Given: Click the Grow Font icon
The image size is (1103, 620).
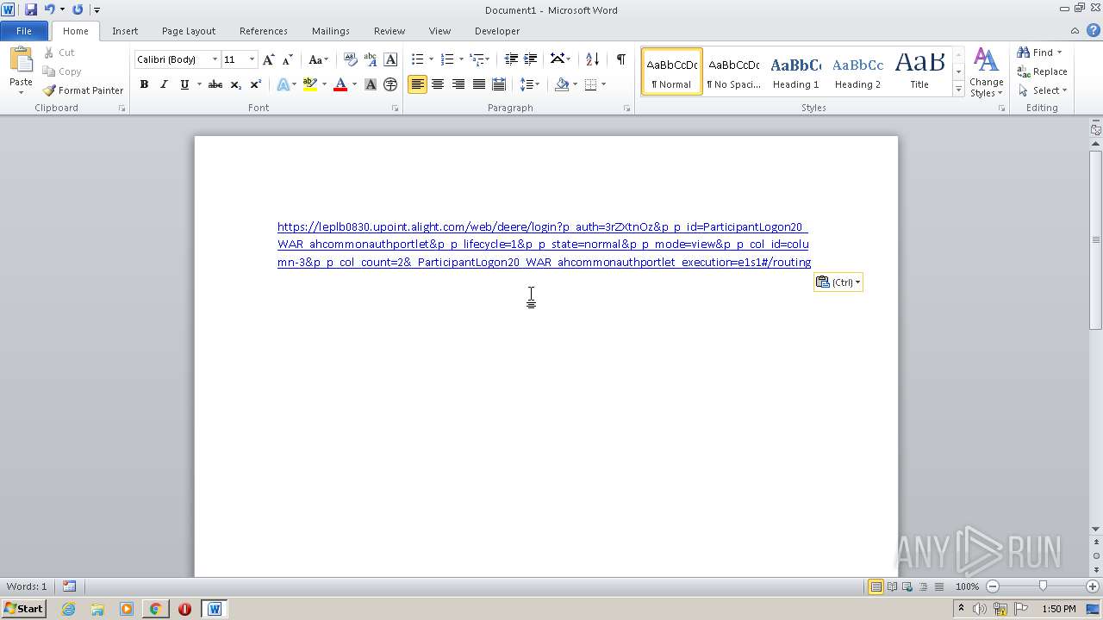Looking at the screenshot, I should [x=269, y=59].
